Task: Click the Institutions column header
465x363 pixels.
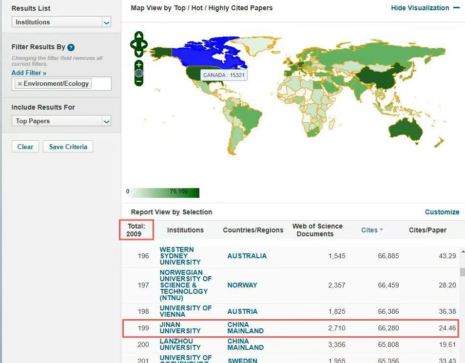Action: tap(185, 230)
